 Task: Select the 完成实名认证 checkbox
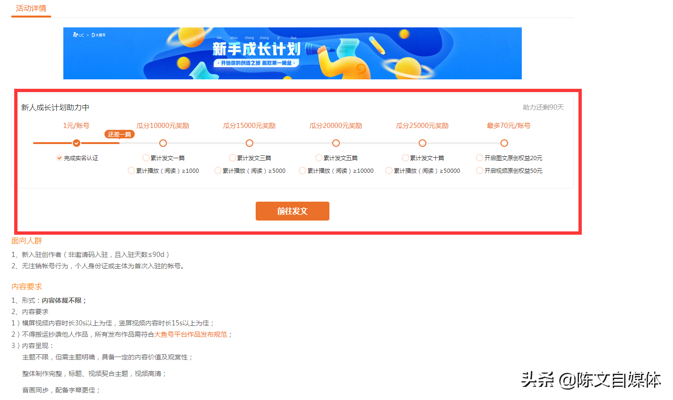click(x=60, y=158)
